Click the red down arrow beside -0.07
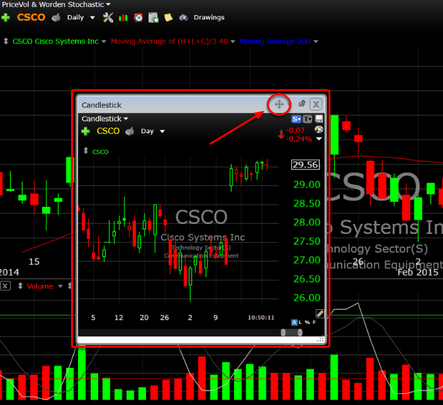Viewport: 443px width, 405px height. point(281,135)
